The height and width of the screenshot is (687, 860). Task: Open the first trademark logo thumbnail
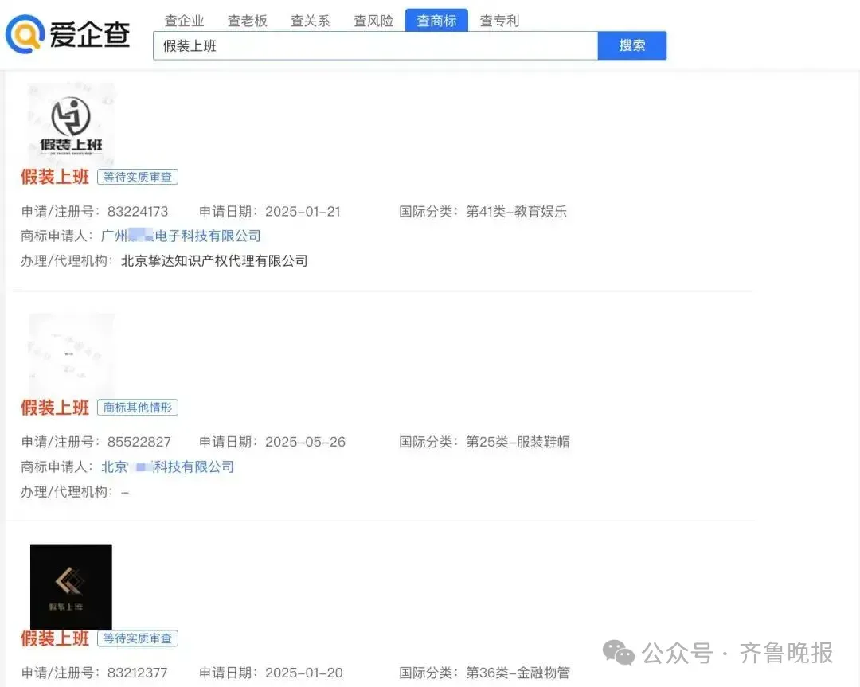pos(71,124)
